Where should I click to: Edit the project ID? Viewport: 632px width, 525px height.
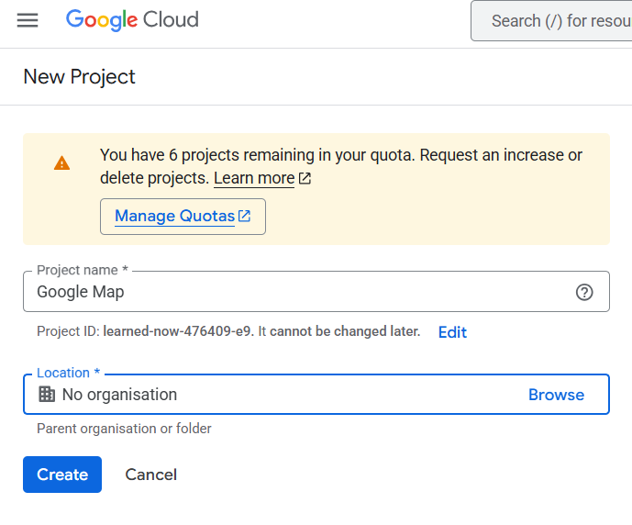click(452, 332)
